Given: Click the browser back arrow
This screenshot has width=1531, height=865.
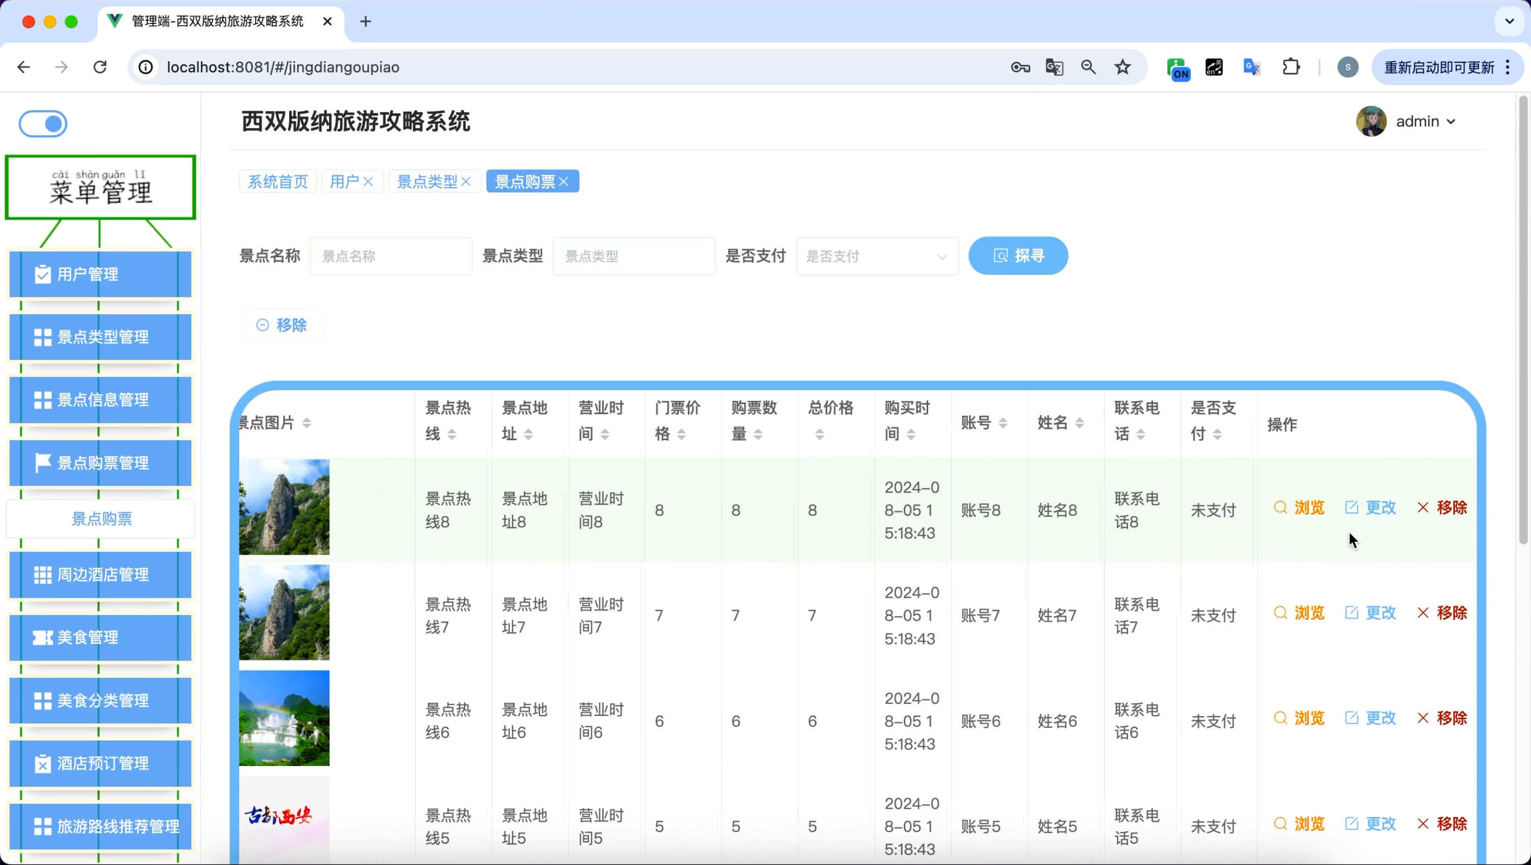Looking at the screenshot, I should [x=24, y=67].
